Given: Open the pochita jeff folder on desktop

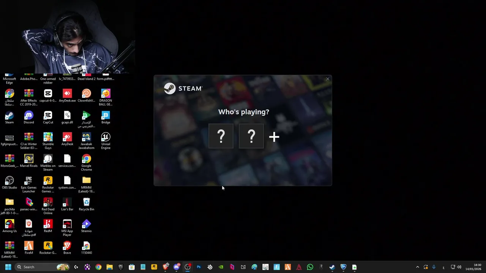Looking at the screenshot, I should 9,206.
